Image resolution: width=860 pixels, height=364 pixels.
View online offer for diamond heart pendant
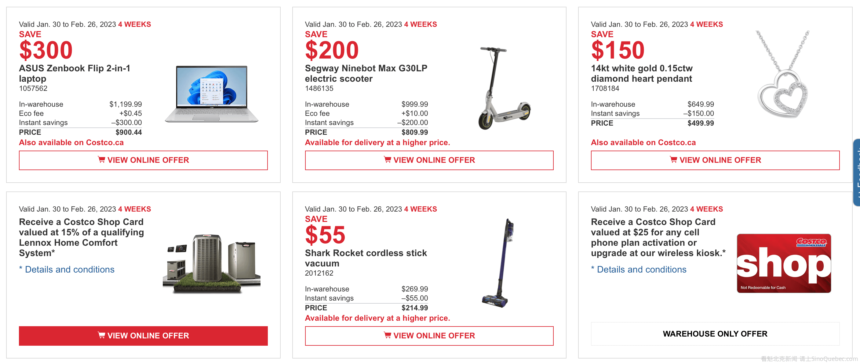[715, 160]
